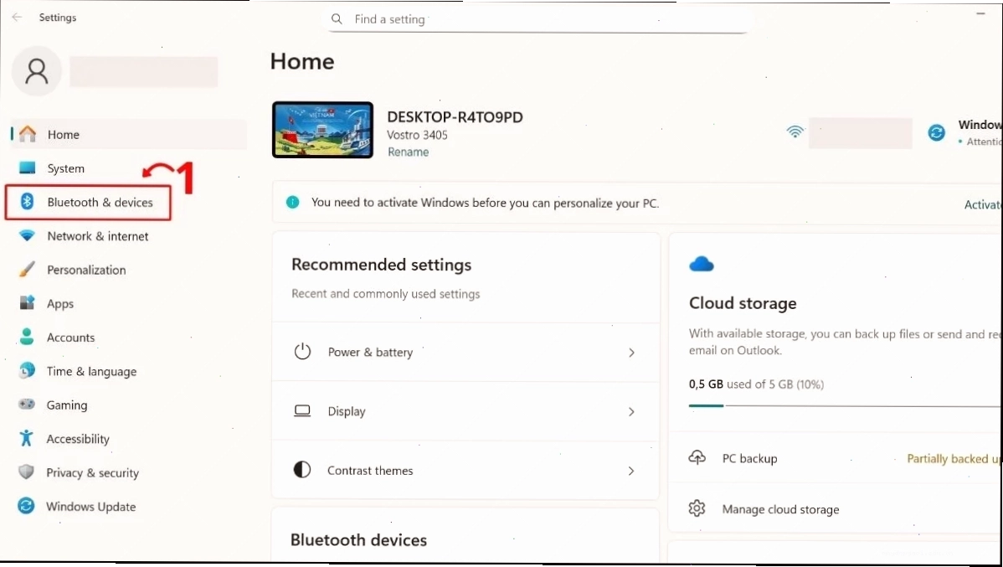Expand Power & battery chevron arrow
1003x567 pixels.
coord(631,353)
